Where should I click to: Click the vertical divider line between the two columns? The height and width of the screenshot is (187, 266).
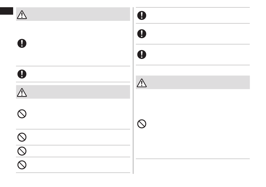(x=133, y=90)
